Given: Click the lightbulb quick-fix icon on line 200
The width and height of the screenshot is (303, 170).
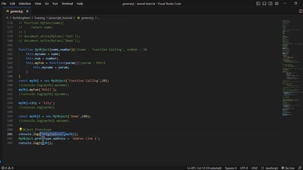Looking at the screenshot, I should pyautogui.click(x=20, y=129).
